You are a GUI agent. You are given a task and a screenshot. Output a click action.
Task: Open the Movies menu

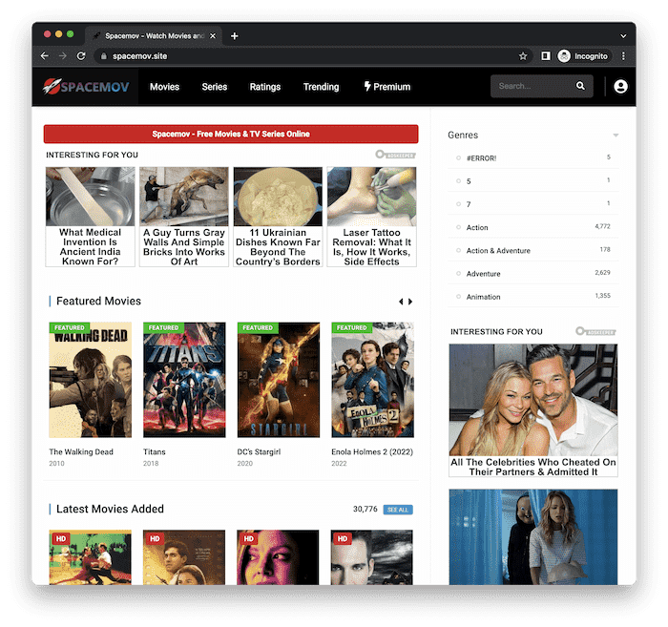(x=164, y=87)
